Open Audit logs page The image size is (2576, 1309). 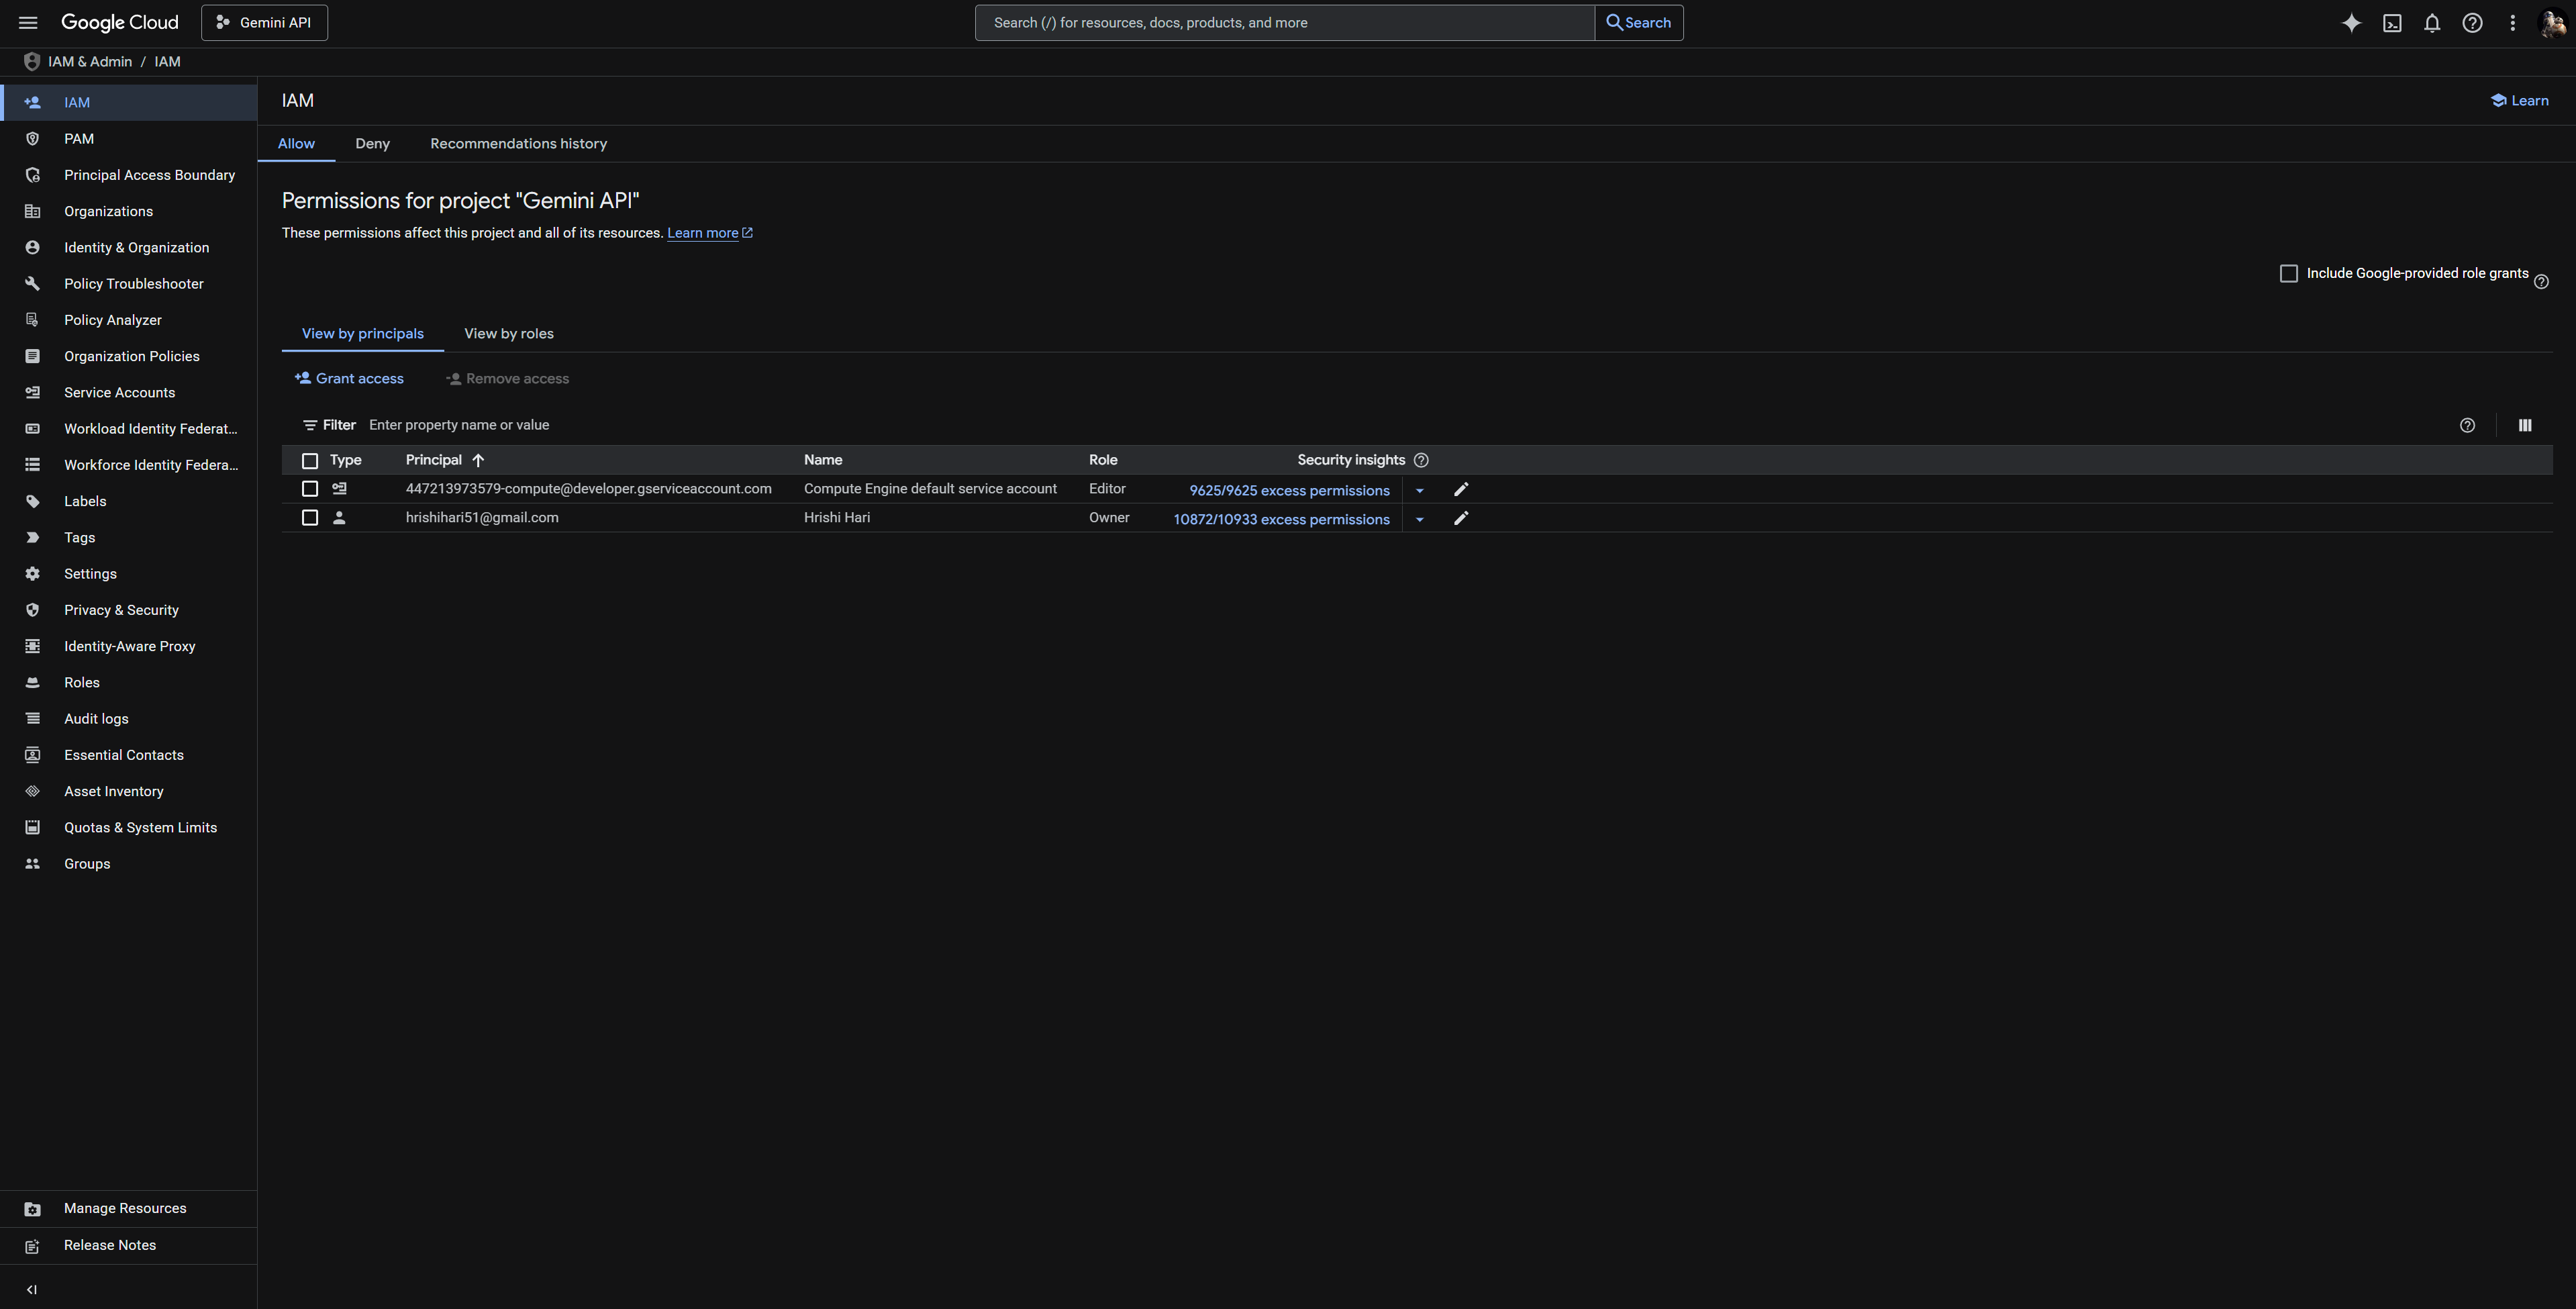coord(128,719)
